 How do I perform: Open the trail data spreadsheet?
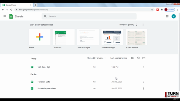click(41, 67)
